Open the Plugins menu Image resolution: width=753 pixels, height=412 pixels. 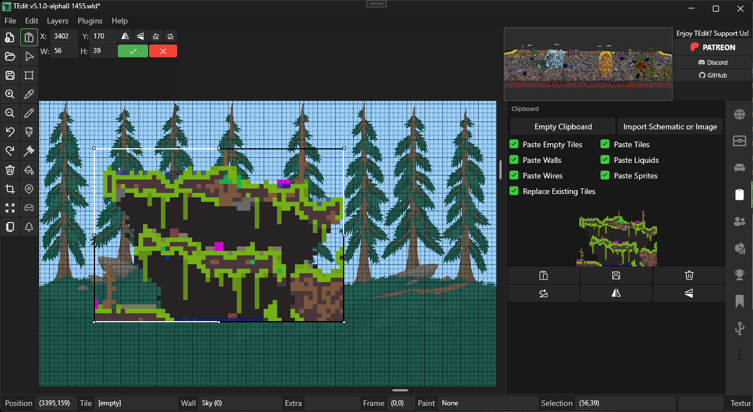90,21
